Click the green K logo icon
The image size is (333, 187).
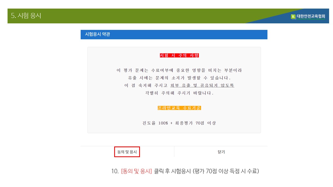tap(293, 17)
